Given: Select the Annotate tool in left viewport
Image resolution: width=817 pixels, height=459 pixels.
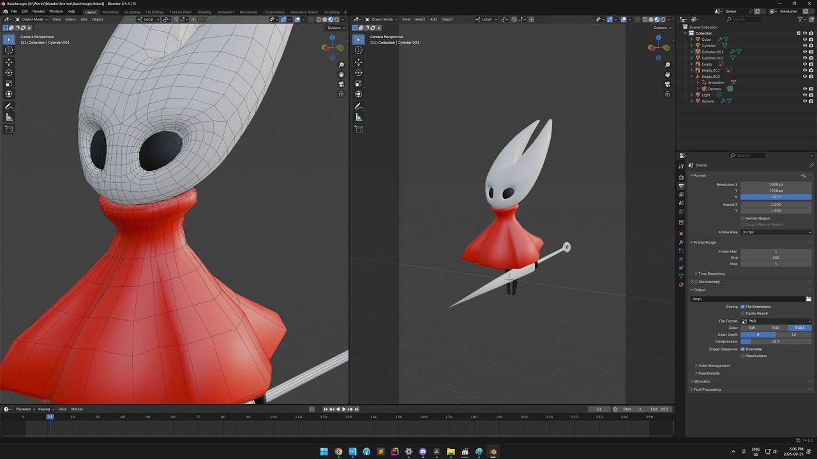Looking at the screenshot, I should [x=9, y=106].
